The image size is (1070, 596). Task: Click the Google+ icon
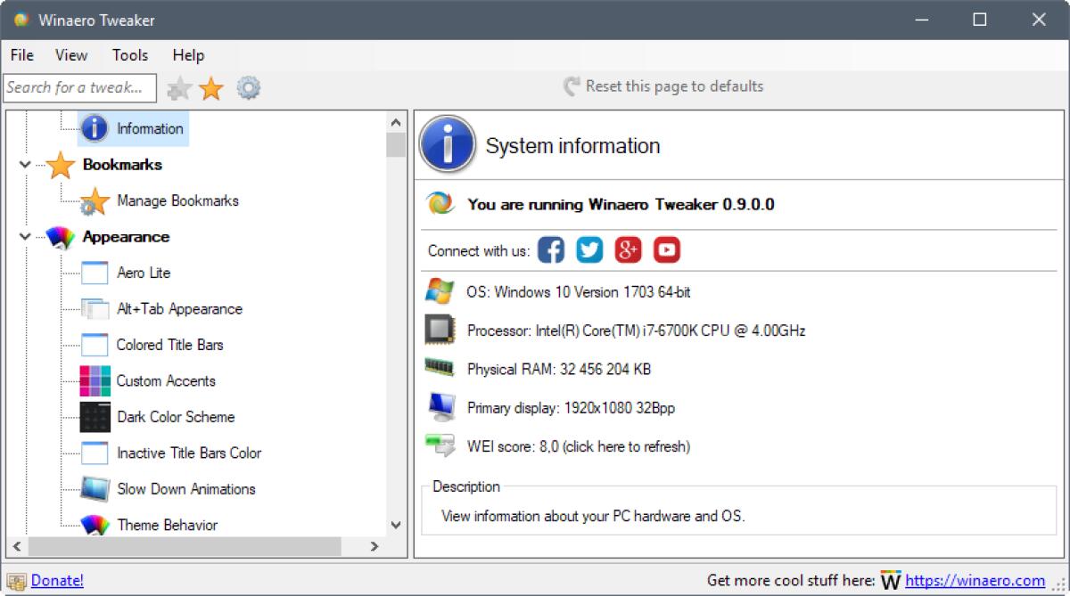[629, 250]
